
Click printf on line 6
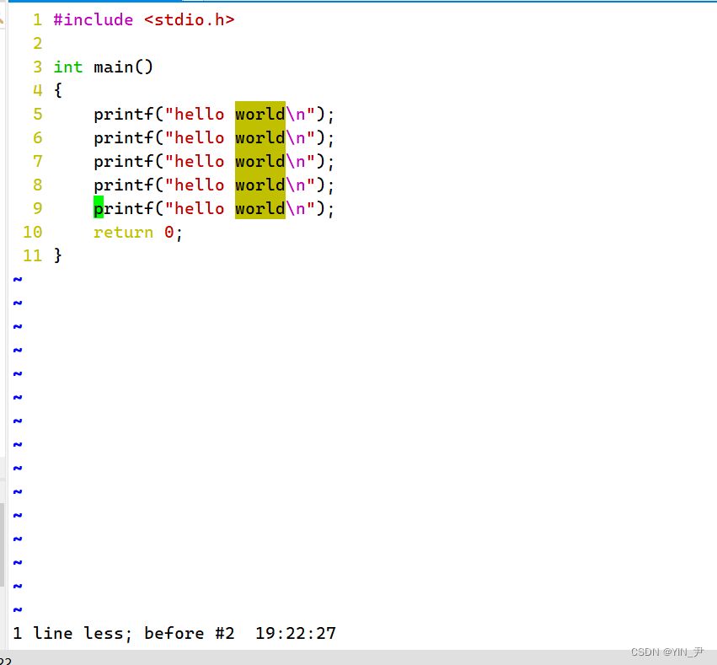[123, 137]
